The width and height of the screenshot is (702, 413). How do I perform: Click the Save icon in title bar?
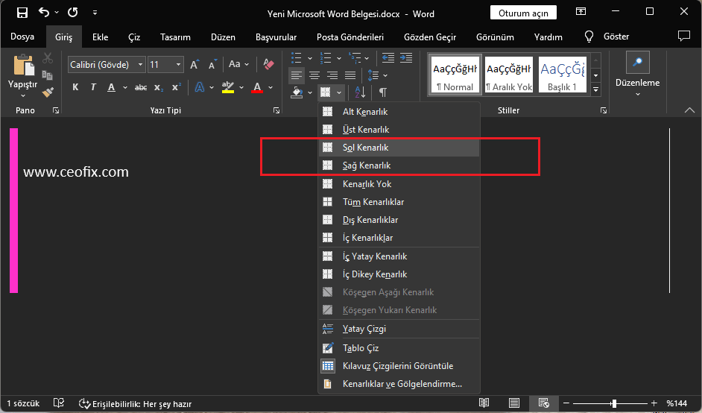click(22, 13)
